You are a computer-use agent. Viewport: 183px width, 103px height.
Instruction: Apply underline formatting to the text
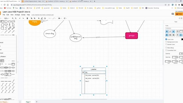click(174, 31)
